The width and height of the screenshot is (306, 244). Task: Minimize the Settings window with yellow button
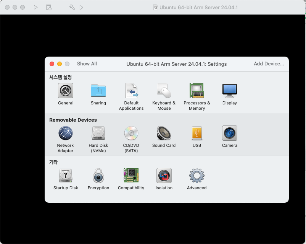60,64
